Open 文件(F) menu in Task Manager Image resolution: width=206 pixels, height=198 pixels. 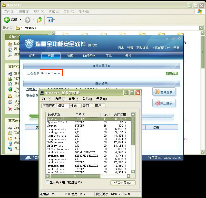click(46, 99)
